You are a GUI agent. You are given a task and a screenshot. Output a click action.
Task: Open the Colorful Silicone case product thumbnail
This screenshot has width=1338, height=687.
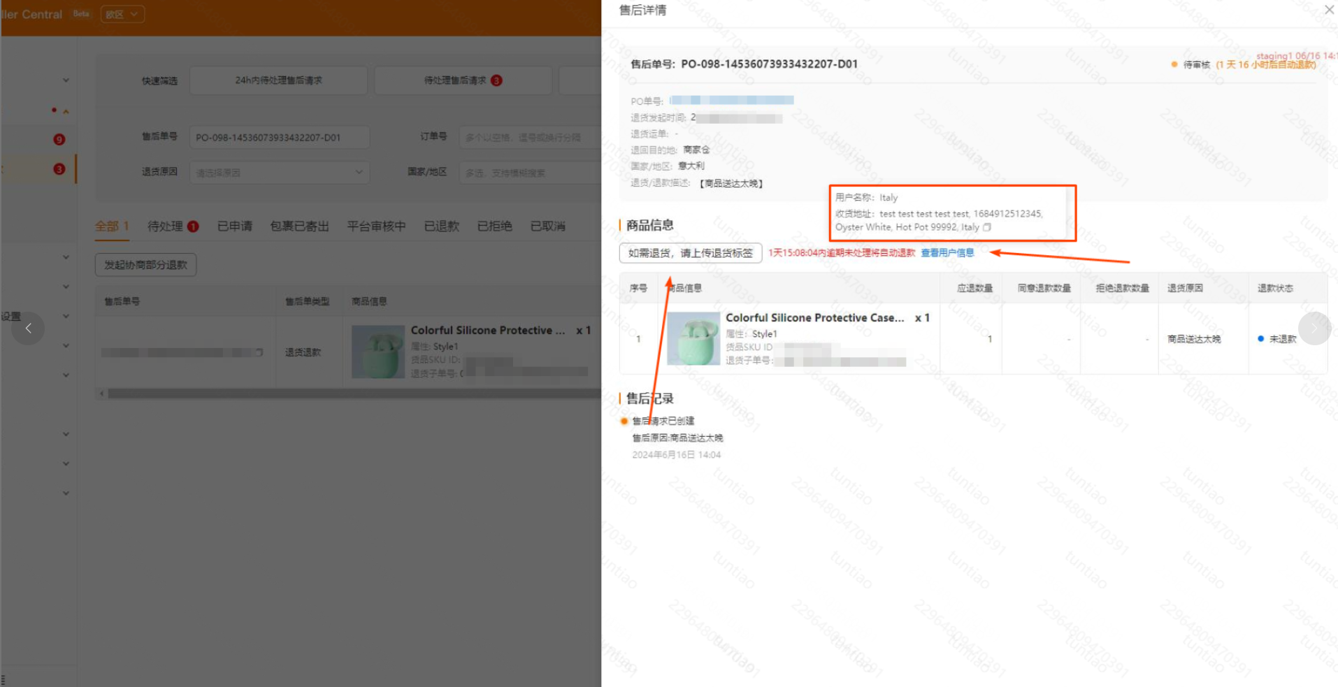coord(693,338)
